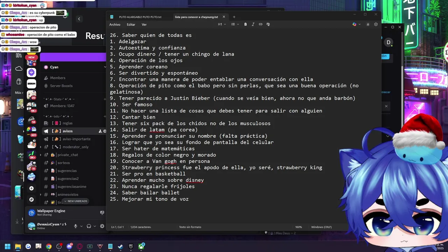Click '1,034 caracteres.' in status bar
Image resolution: width=448 pixels, height=252 pixels.
click(141, 227)
